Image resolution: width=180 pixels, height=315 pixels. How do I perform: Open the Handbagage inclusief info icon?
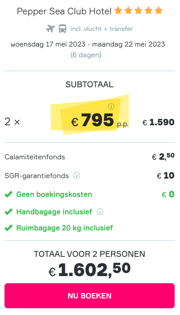coord(100,212)
